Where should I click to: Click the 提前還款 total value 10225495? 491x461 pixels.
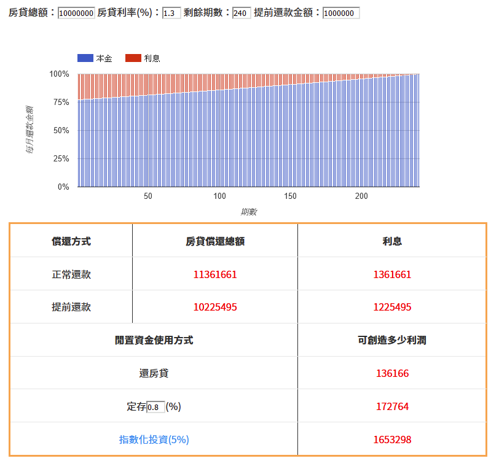[x=215, y=307]
